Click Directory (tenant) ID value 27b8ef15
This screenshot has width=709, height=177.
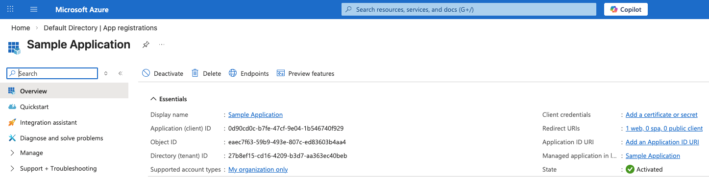coord(288,155)
